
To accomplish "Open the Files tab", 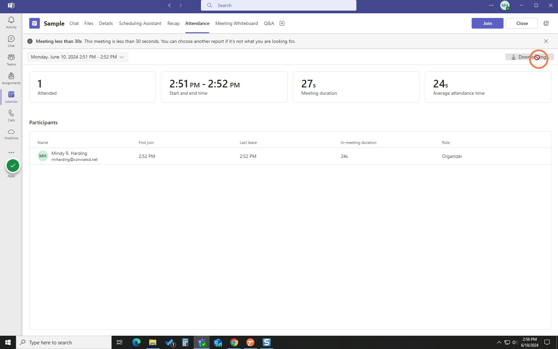I will tap(89, 23).
